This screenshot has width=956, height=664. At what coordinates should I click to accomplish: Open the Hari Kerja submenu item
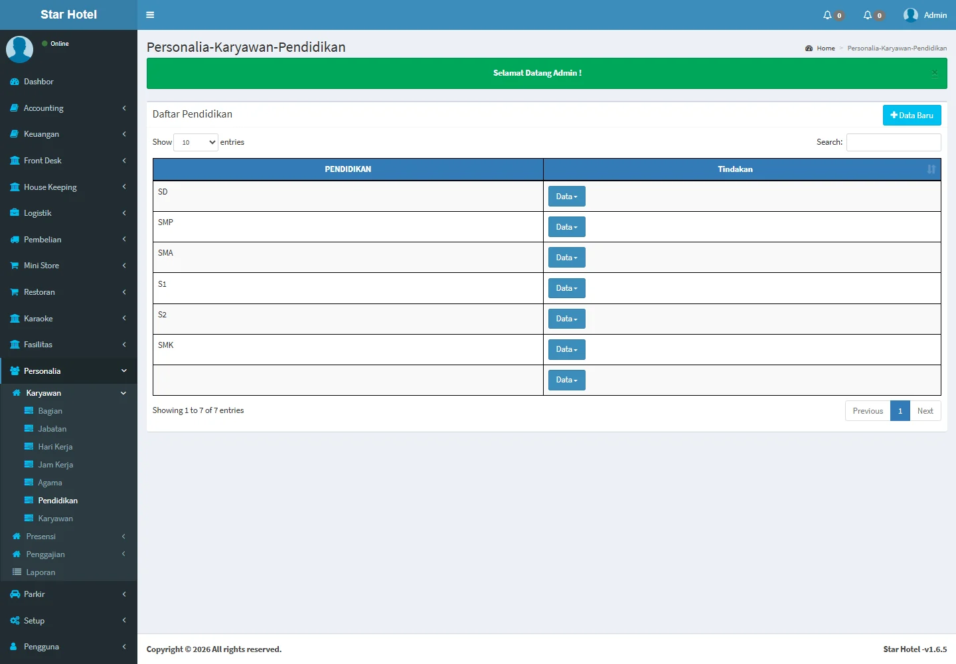pyautogui.click(x=55, y=447)
